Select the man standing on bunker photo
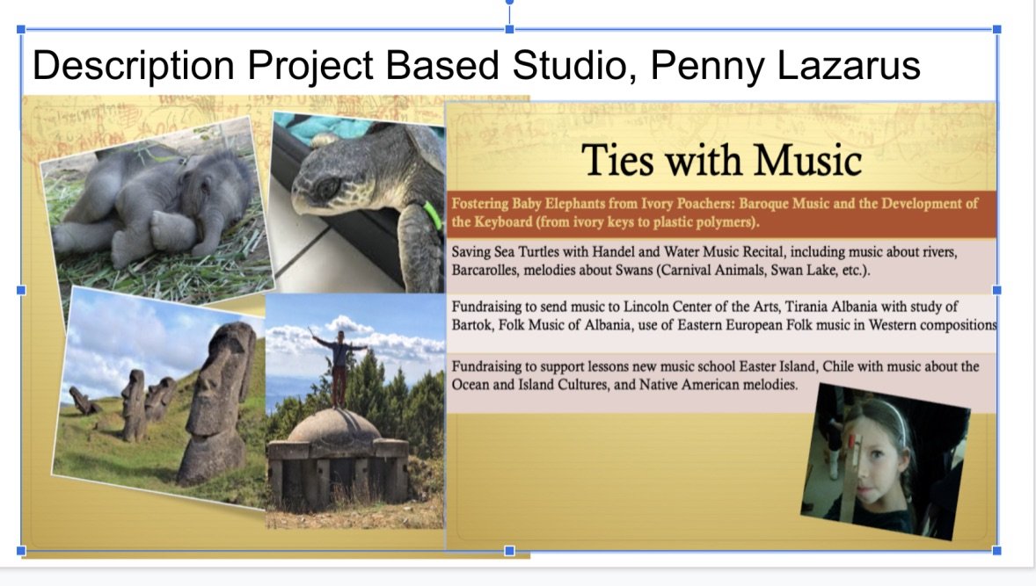Viewport: 1036px width, 586px height. [355, 411]
